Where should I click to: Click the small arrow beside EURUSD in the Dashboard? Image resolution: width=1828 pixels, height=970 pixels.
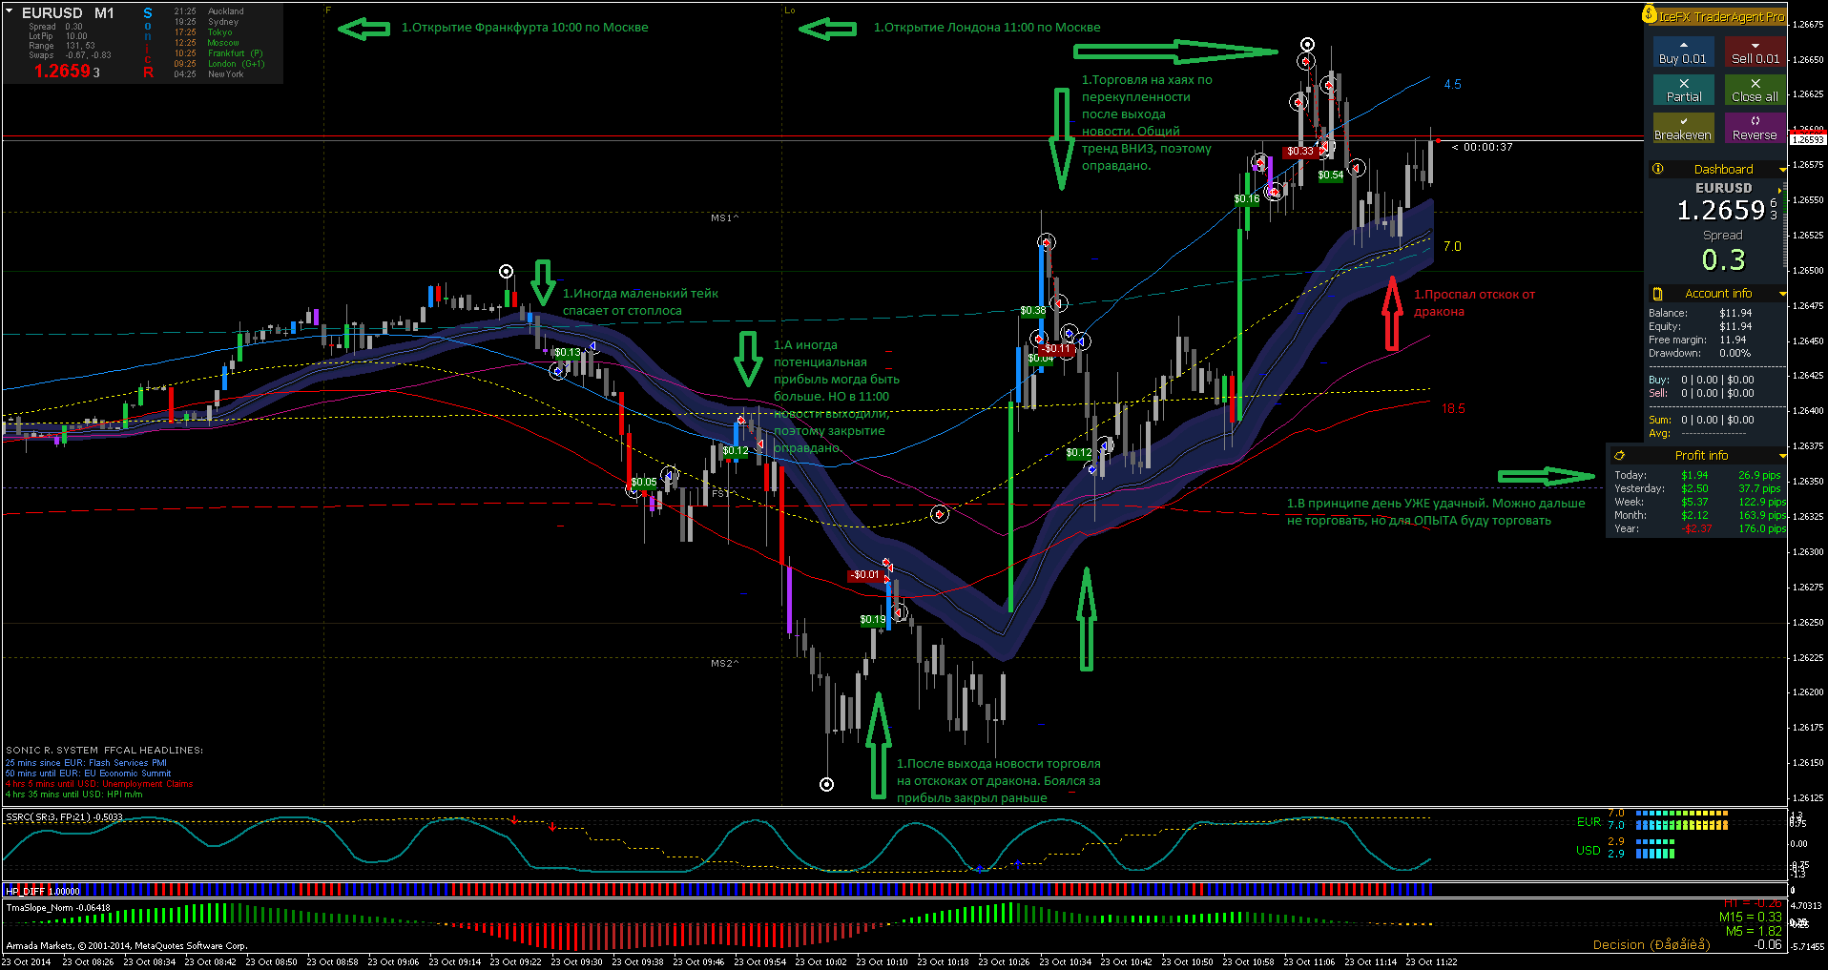pyautogui.click(x=1780, y=190)
